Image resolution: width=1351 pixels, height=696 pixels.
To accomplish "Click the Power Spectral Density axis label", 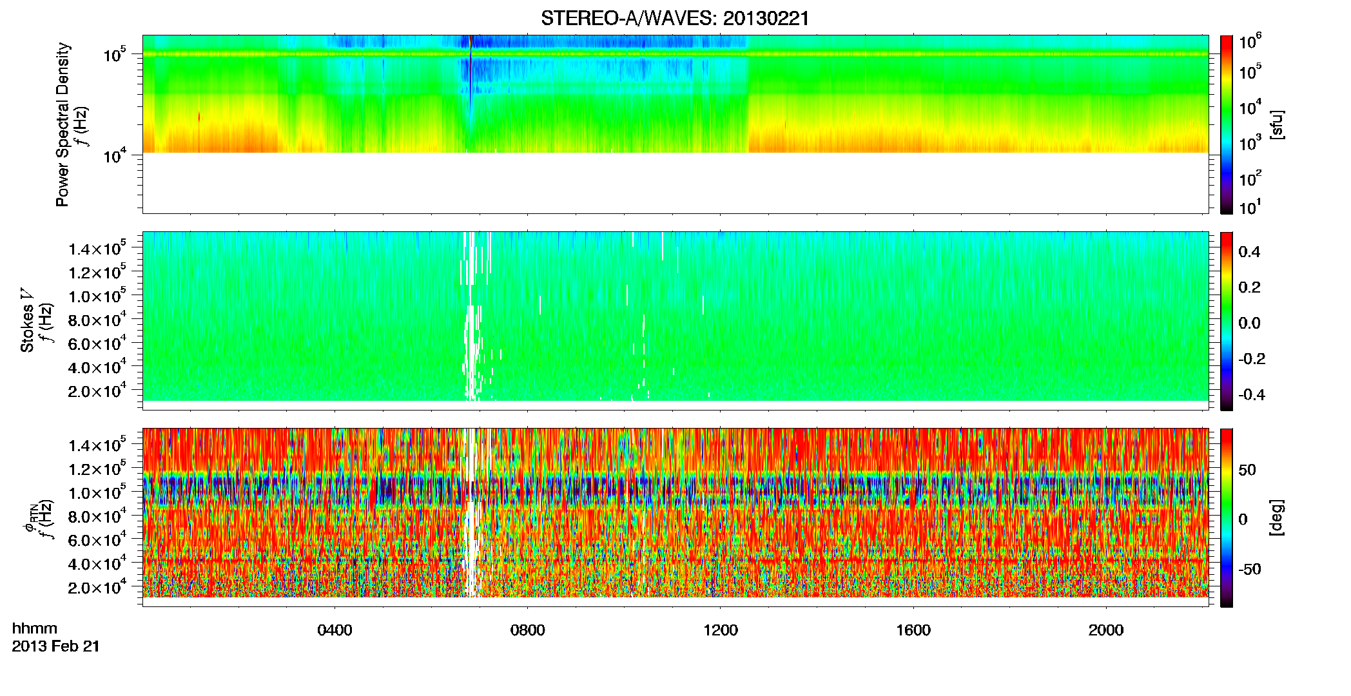I will click(63, 124).
